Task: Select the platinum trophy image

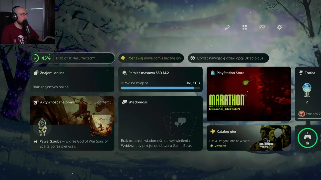Action: pyautogui.click(x=307, y=90)
